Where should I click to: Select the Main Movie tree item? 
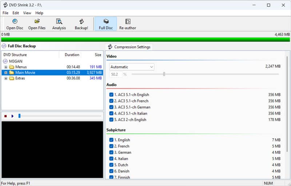tap(25, 73)
